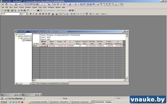Click the T-Test for Independent analysis bar button
The height and width of the screenshot is (104, 167).
tap(14, 98)
